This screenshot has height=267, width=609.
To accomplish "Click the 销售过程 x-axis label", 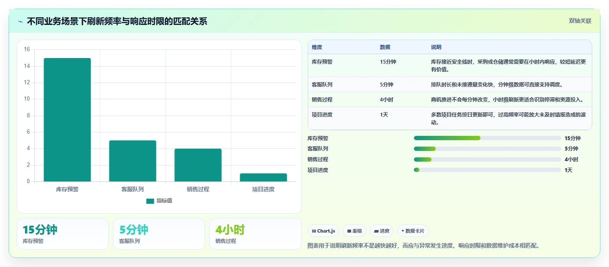I will coord(198,189).
